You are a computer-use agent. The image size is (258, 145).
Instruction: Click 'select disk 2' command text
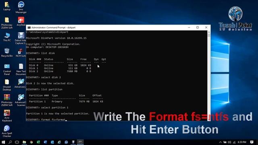pos(51,77)
